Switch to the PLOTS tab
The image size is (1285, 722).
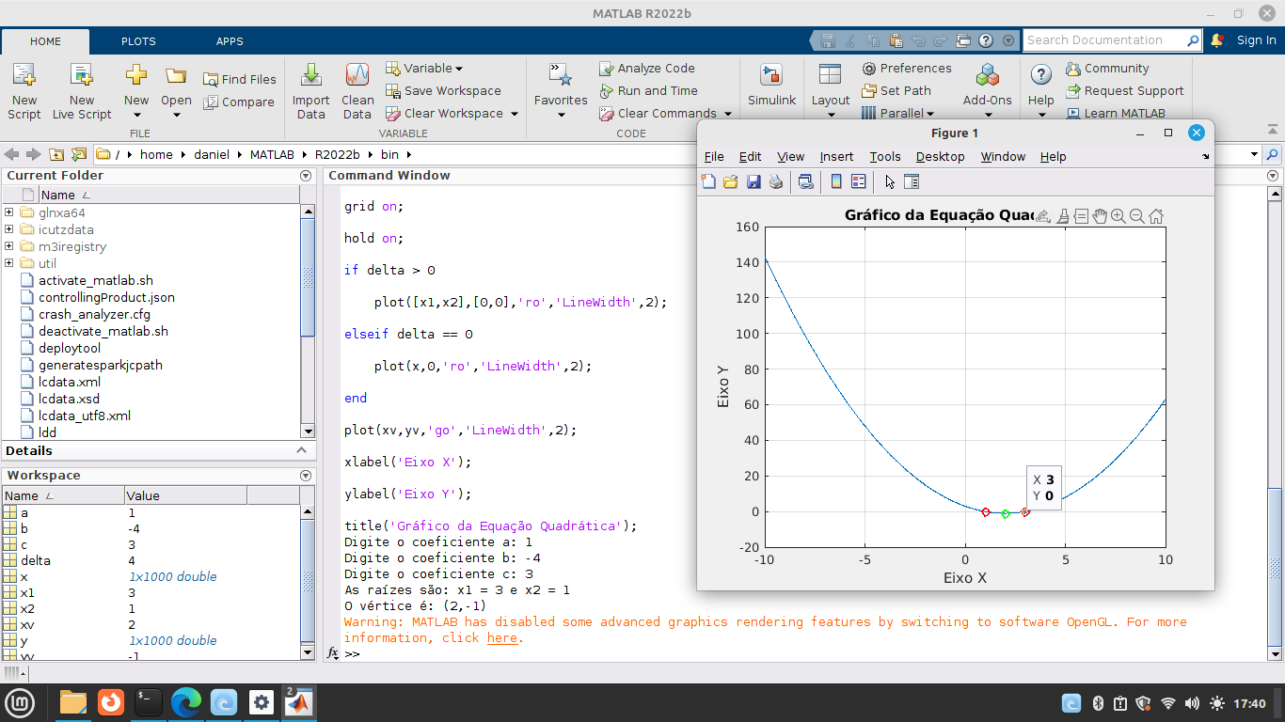pos(138,41)
